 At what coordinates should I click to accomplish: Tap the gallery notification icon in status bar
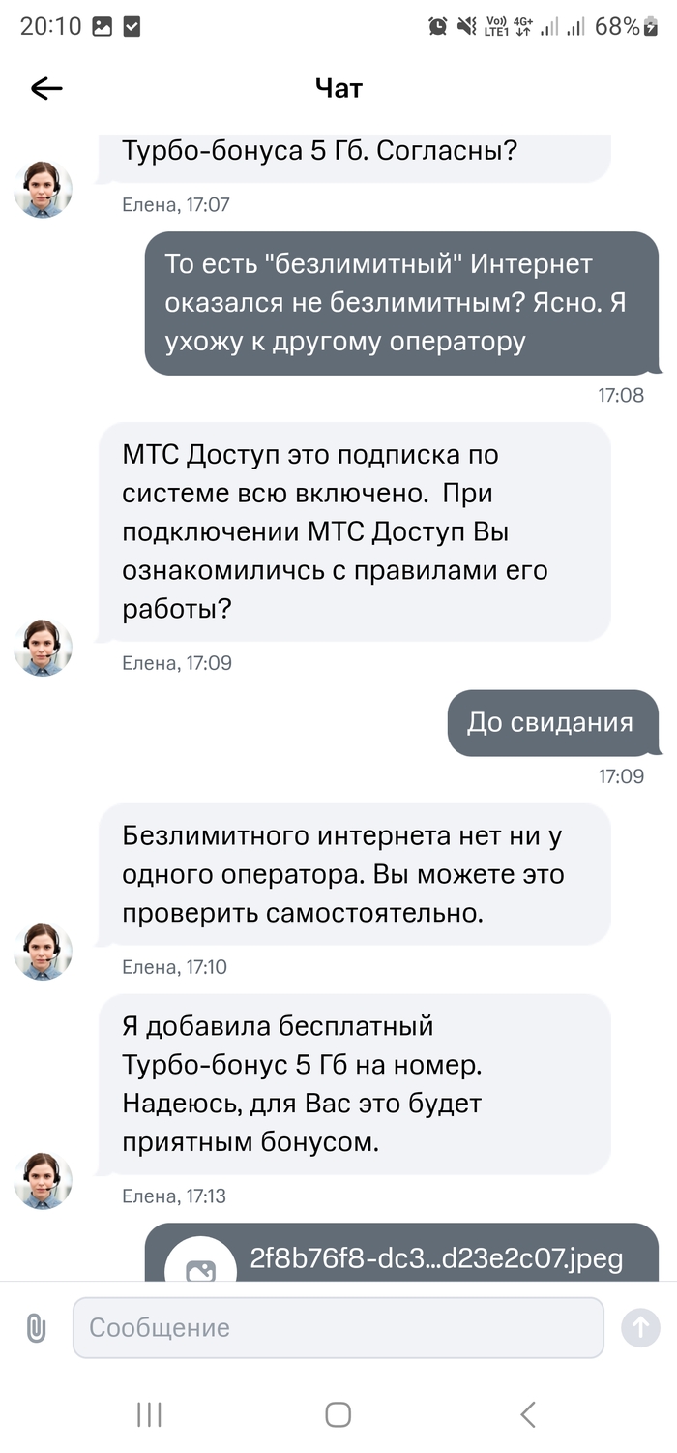click(x=102, y=27)
